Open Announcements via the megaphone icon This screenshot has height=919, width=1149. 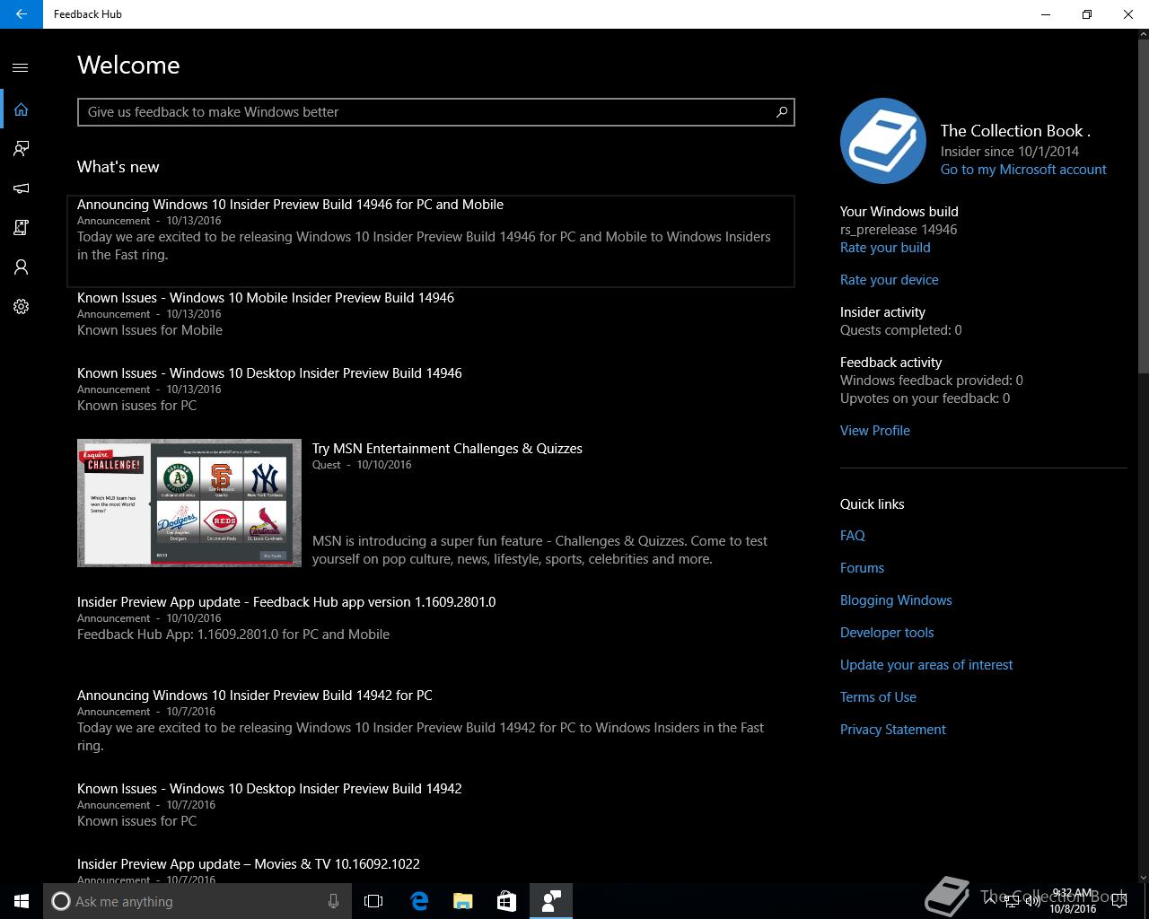[x=21, y=188]
